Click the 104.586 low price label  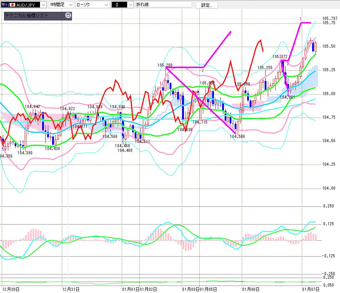(237, 136)
